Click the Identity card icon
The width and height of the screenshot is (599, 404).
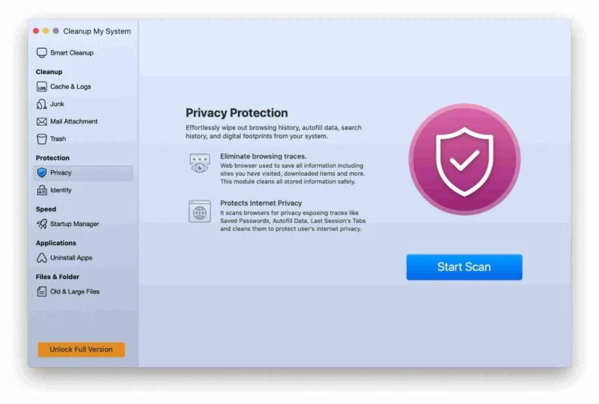pyautogui.click(x=42, y=190)
